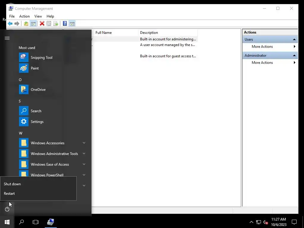Choose Shut down from the power menu
Viewport: 304px width, 228px height.
[38, 184]
